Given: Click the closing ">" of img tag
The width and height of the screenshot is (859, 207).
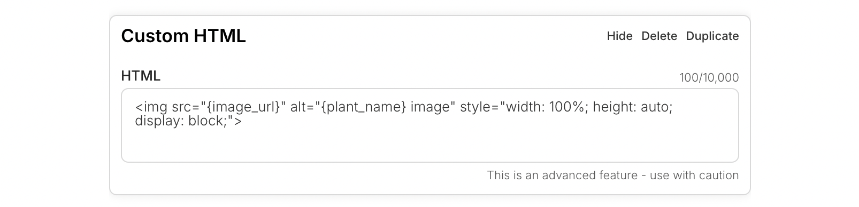Looking at the screenshot, I should pyautogui.click(x=238, y=121).
